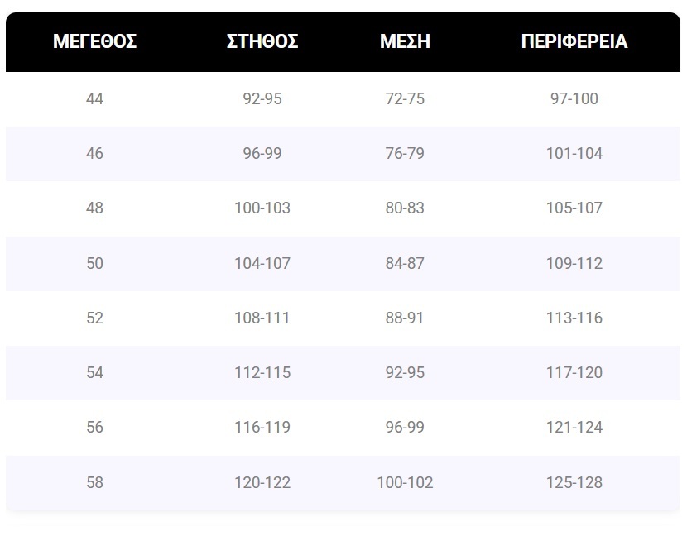Select size 58 cell
The image size is (687, 536).
(94, 483)
